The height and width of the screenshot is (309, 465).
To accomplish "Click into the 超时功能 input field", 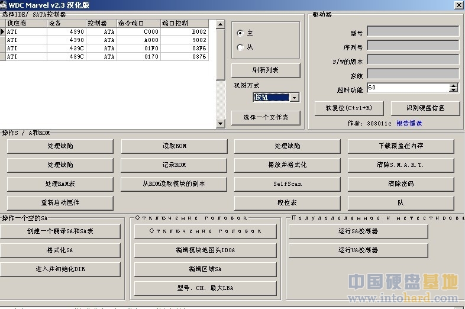I will coord(407,88).
